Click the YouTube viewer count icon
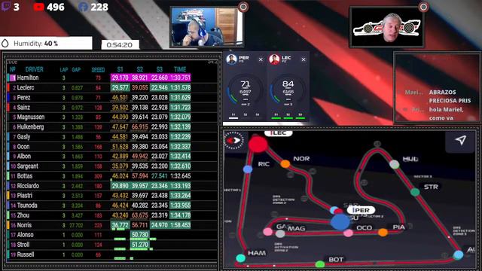 pos(38,7)
